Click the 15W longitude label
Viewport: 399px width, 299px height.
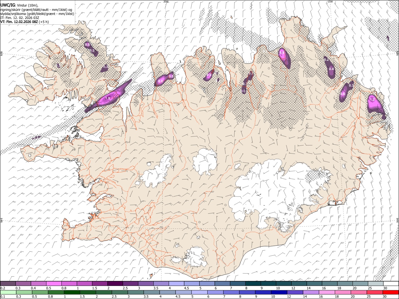point(330,2)
